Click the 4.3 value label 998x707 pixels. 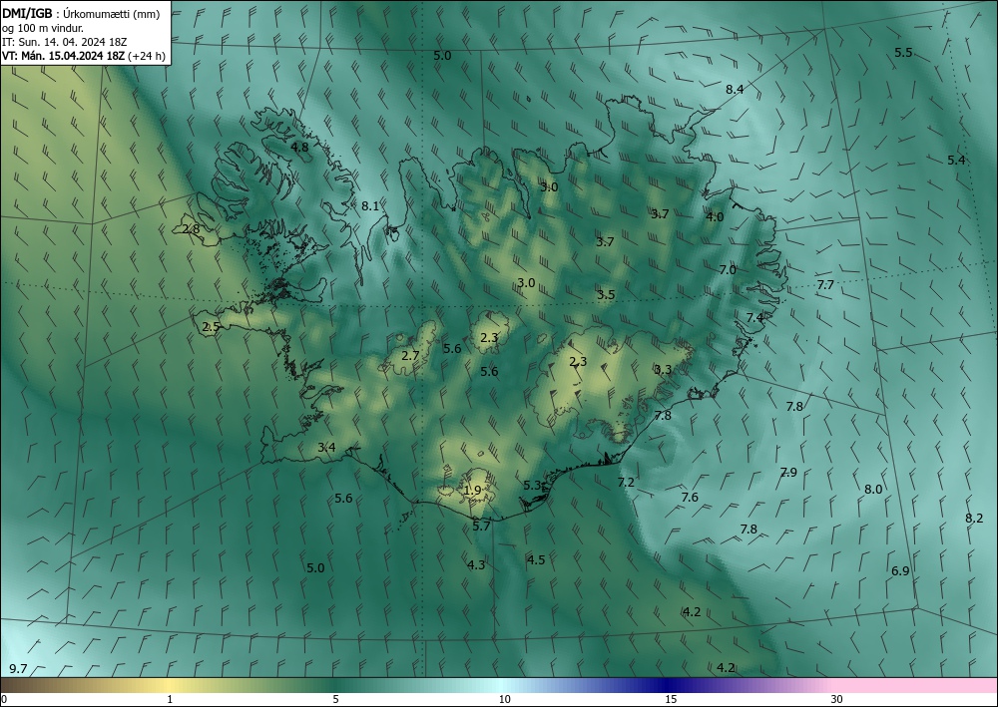pyautogui.click(x=476, y=565)
